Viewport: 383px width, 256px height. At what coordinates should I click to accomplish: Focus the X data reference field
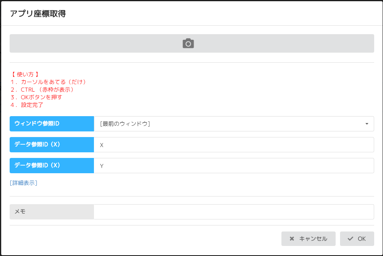click(x=234, y=145)
